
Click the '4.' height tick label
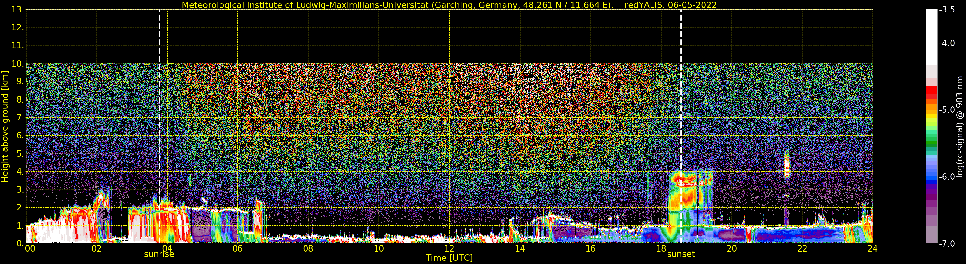click(x=20, y=171)
